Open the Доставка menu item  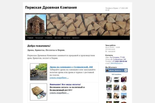coord(58,38)
